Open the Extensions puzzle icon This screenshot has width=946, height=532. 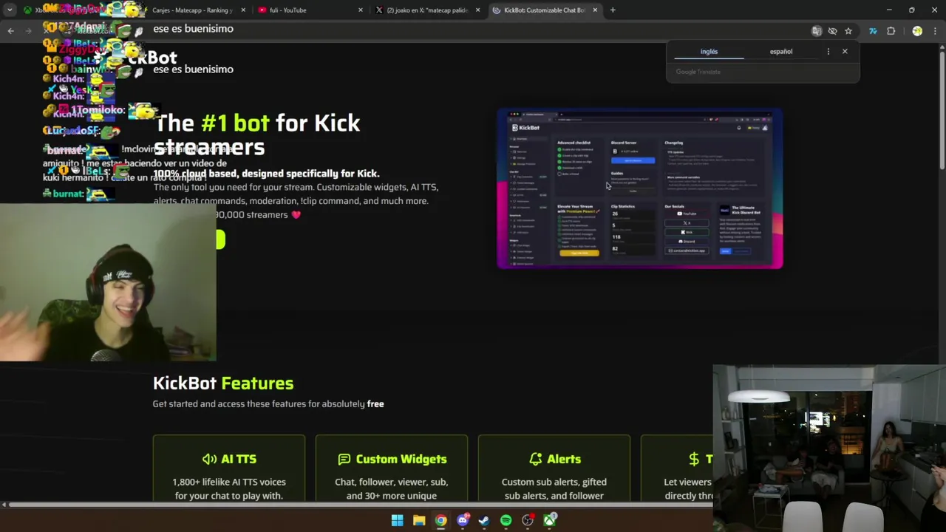[891, 31]
